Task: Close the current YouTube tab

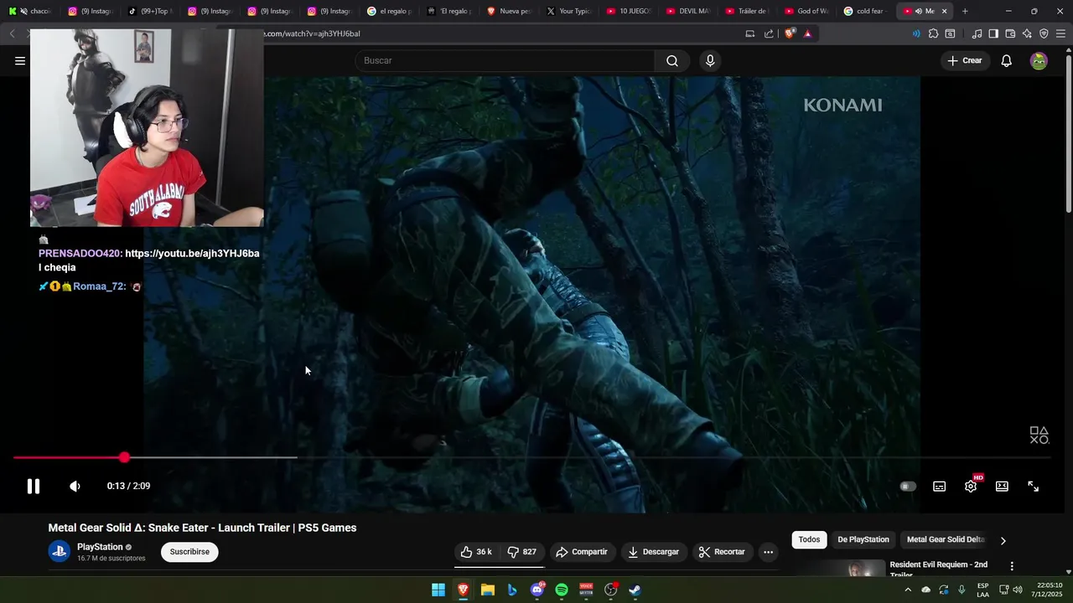Action: (944, 11)
